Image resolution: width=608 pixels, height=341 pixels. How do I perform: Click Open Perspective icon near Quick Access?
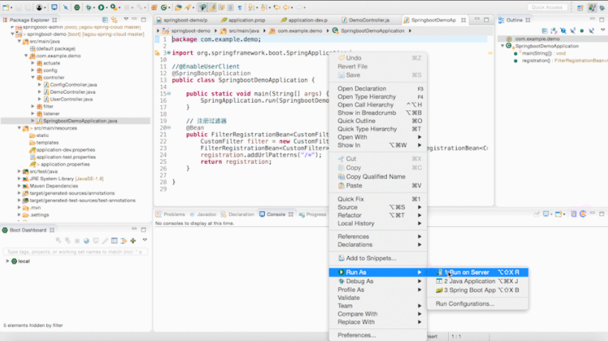tap(580, 7)
